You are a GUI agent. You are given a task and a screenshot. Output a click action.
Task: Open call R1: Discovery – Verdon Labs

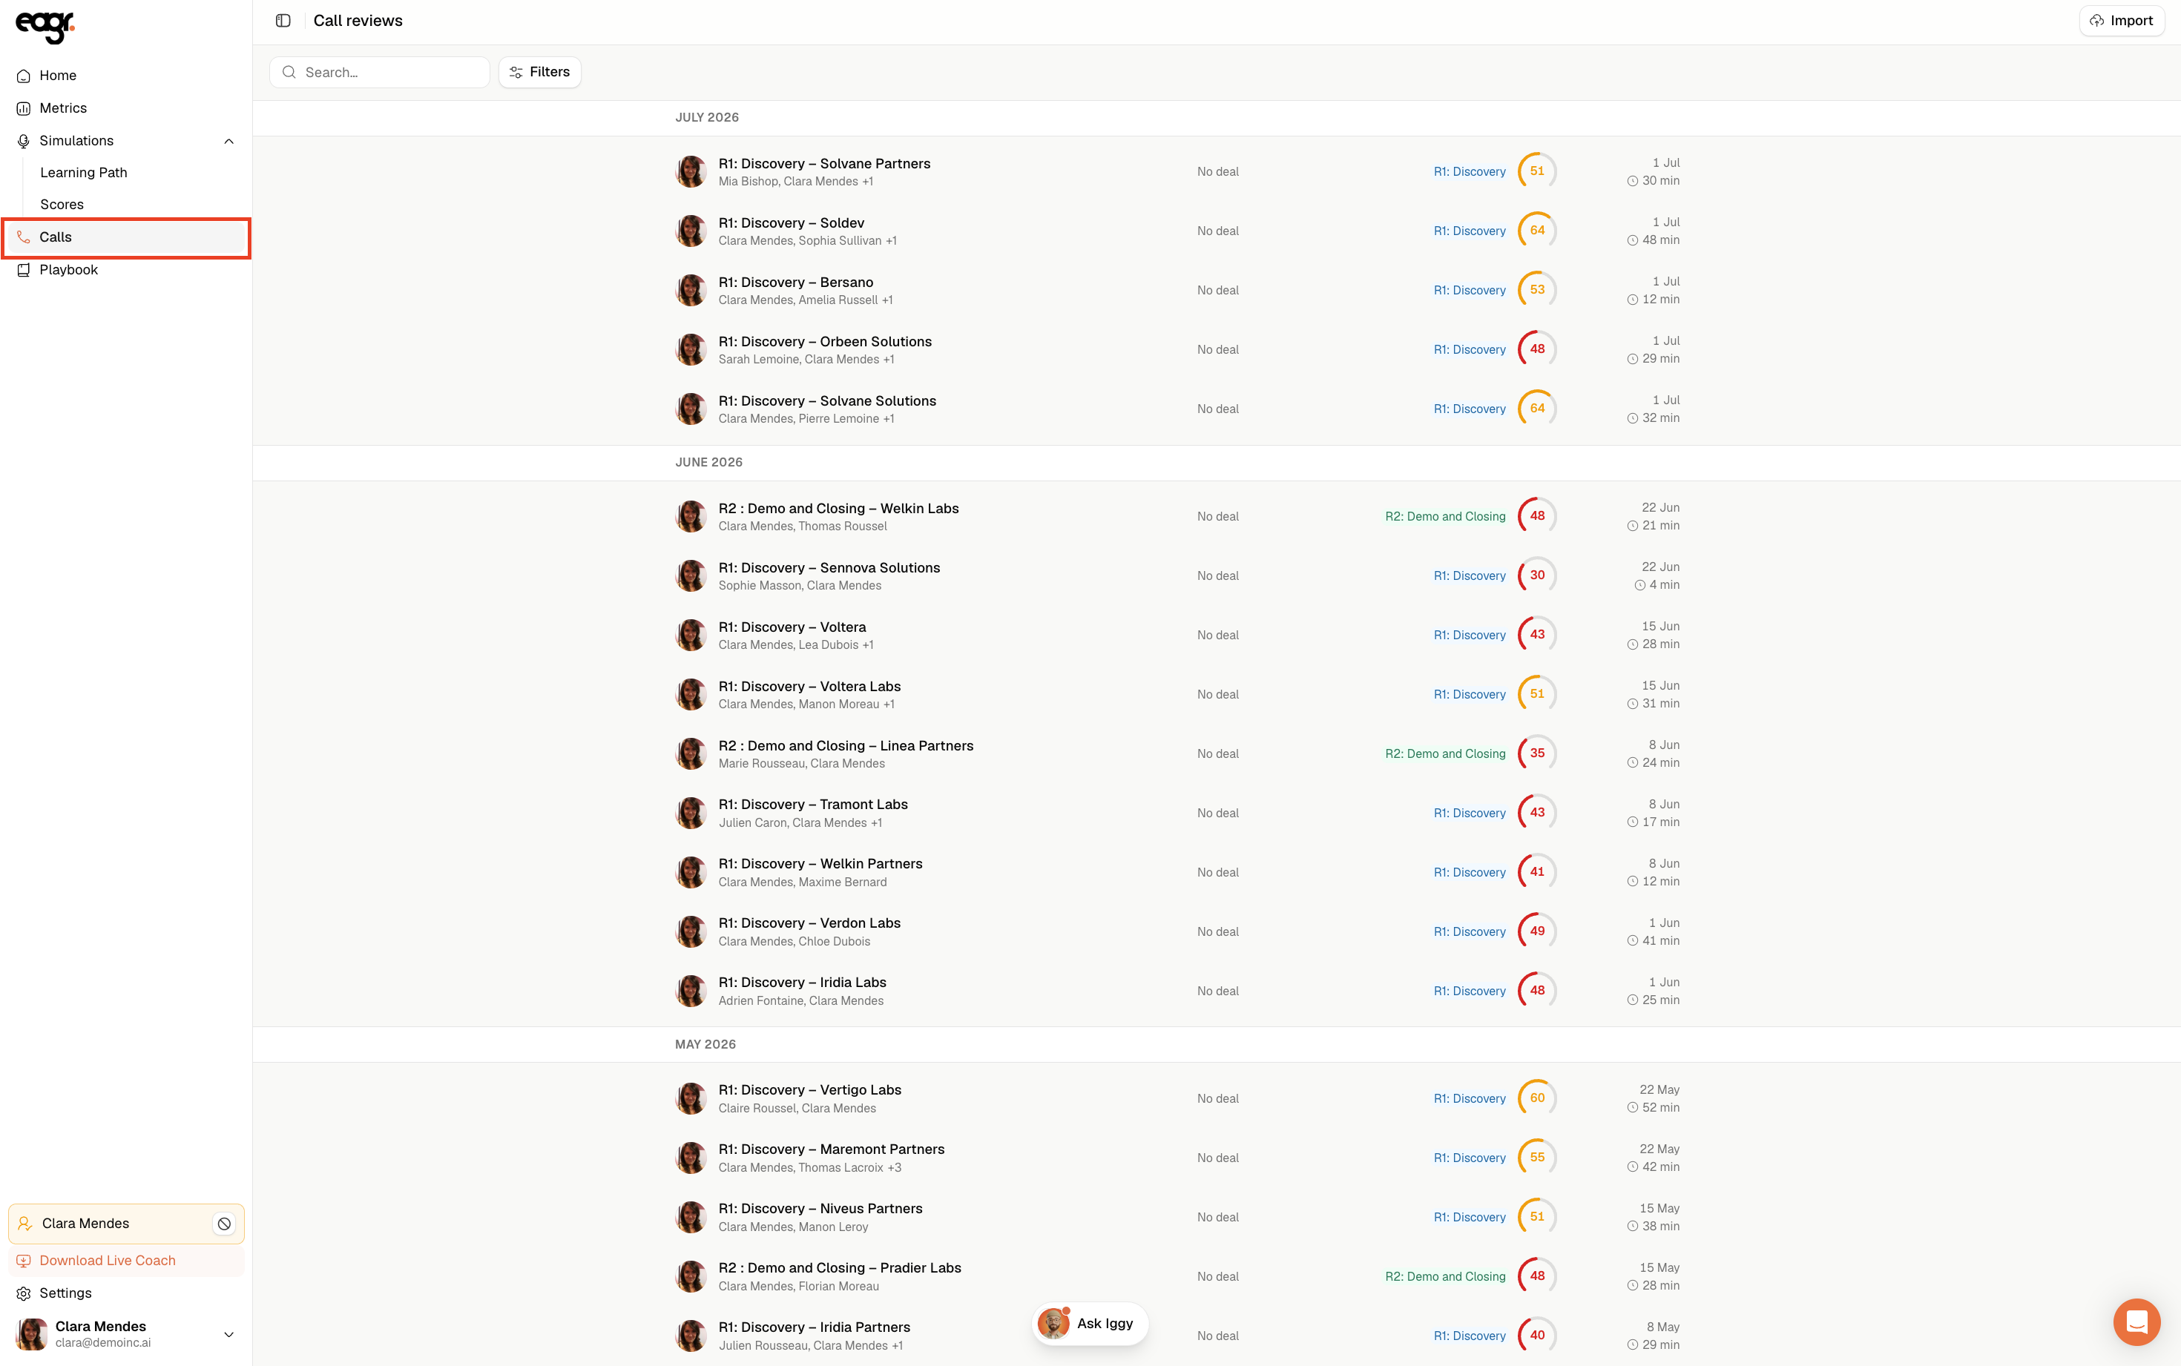809,923
